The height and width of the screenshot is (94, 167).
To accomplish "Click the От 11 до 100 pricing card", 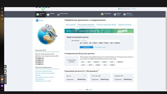I will 100,78.
